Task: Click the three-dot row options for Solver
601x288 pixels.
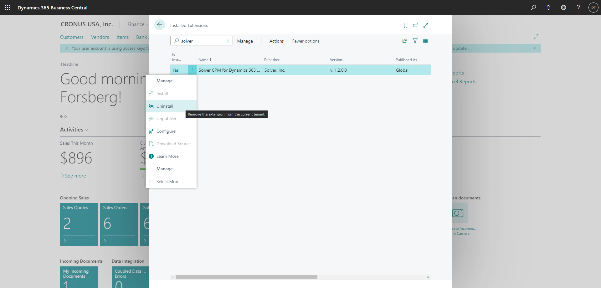Action: 192,70
